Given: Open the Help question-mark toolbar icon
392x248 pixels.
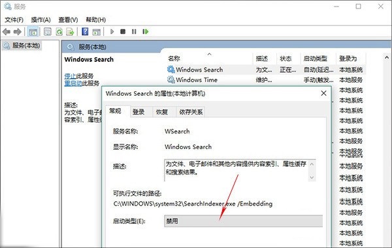Looking at the screenshot, I should [85, 32].
